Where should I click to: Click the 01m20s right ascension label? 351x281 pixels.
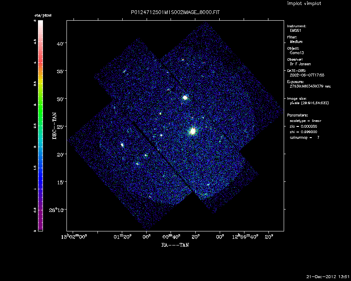pyautogui.click(x=122, y=237)
